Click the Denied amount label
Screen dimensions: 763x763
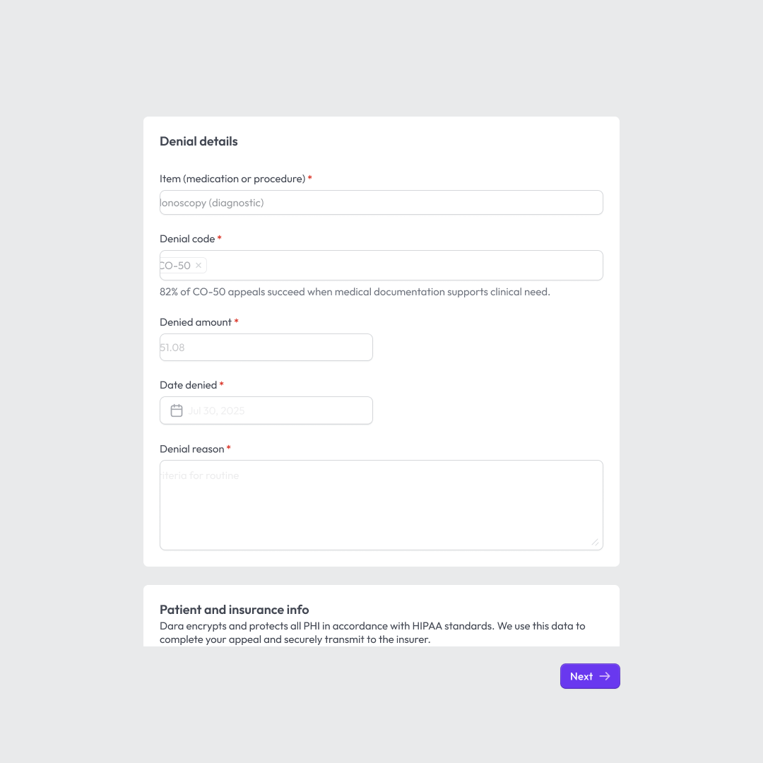196,322
